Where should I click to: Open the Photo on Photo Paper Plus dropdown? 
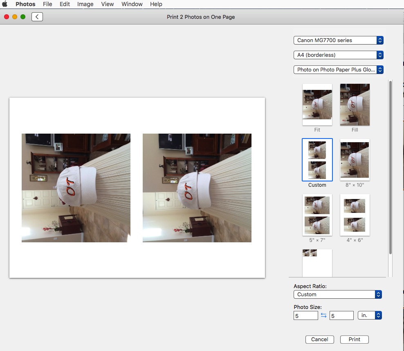(339, 69)
